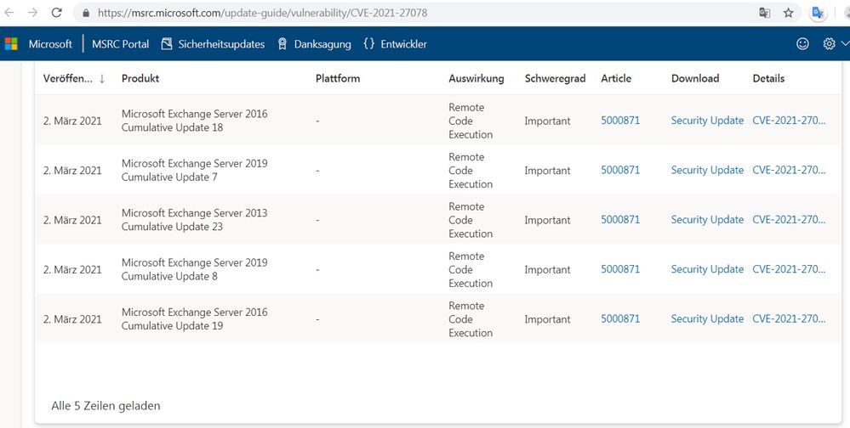Open CVE details for Exchange 2016 CU 19
The image size is (850, 428).
[x=789, y=319]
